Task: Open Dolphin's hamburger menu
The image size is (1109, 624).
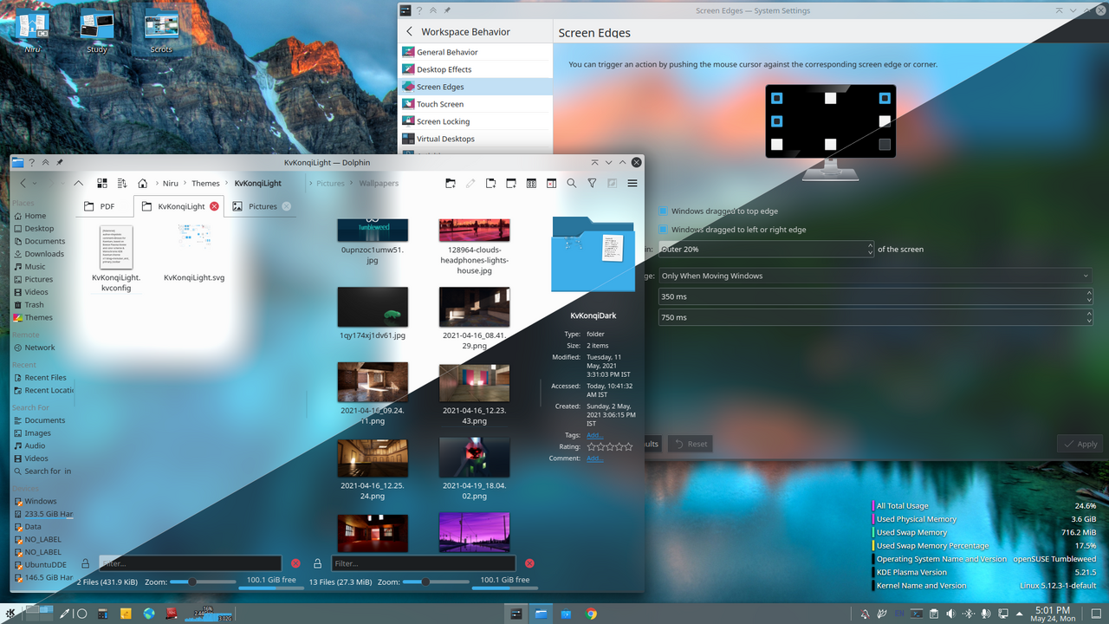Action: tap(632, 184)
